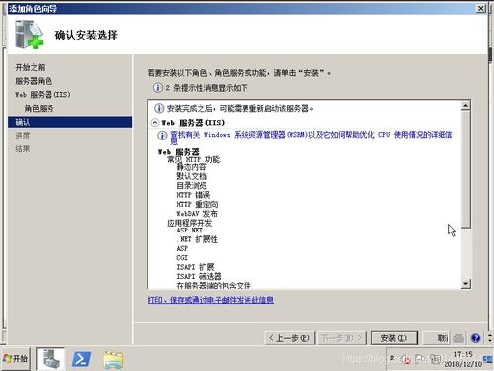Click the scrollbar down arrow
The image size is (494, 371).
pyautogui.click(x=465, y=284)
